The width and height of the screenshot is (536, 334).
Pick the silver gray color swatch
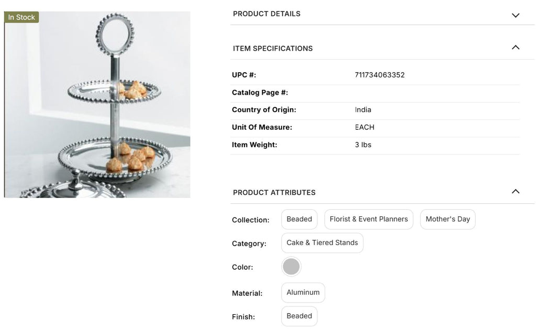coord(291,267)
